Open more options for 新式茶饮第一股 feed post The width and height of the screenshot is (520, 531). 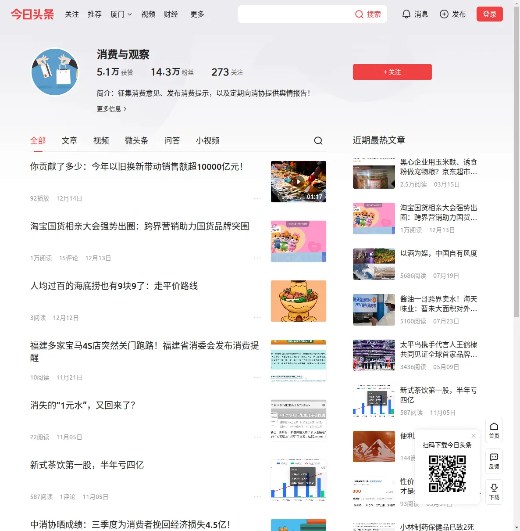(257, 497)
